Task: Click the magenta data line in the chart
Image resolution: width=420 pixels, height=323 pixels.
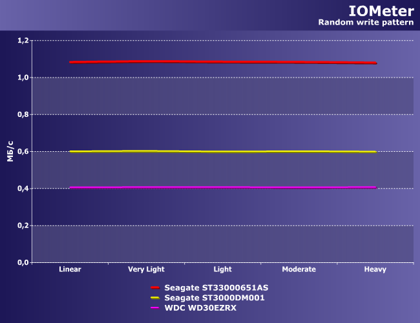Action: [x=223, y=187]
